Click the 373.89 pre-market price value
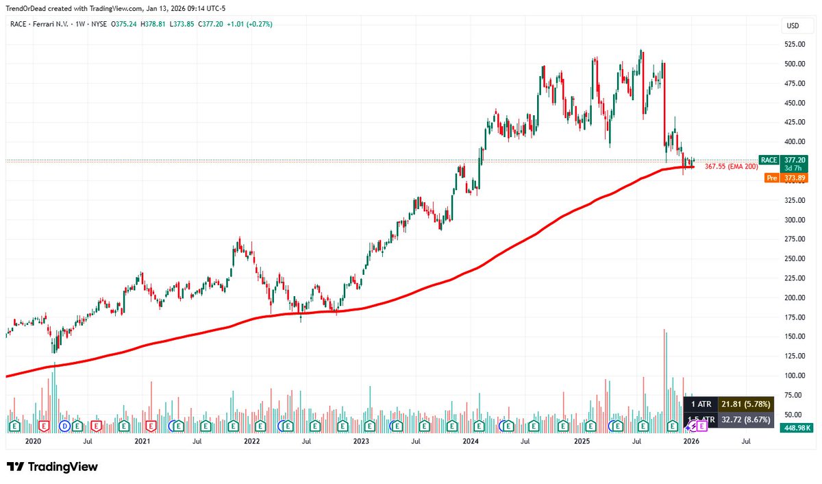 [x=795, y=177]
